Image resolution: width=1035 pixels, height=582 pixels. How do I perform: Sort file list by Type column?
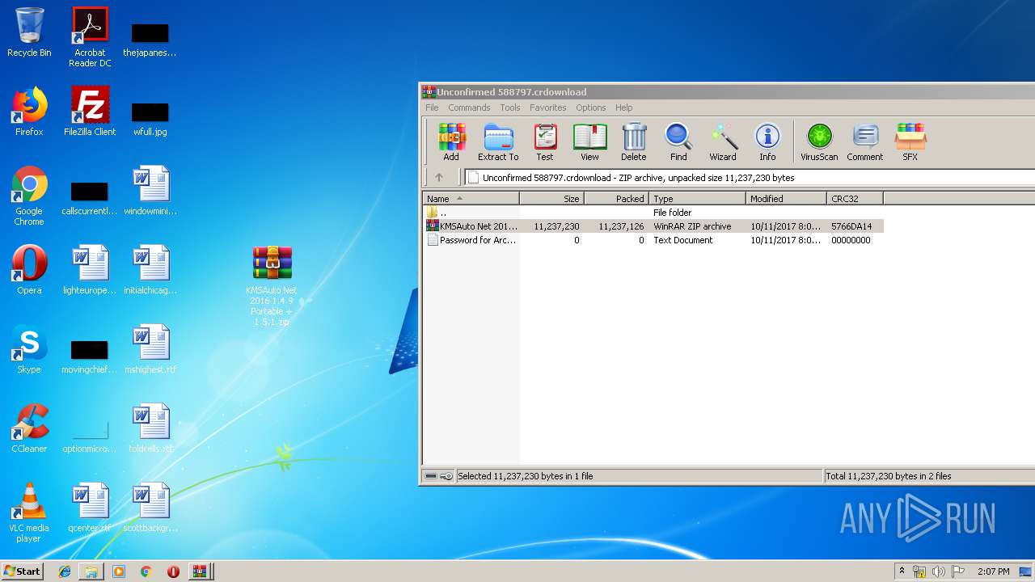pyautogui.click(x=697, y=198)
